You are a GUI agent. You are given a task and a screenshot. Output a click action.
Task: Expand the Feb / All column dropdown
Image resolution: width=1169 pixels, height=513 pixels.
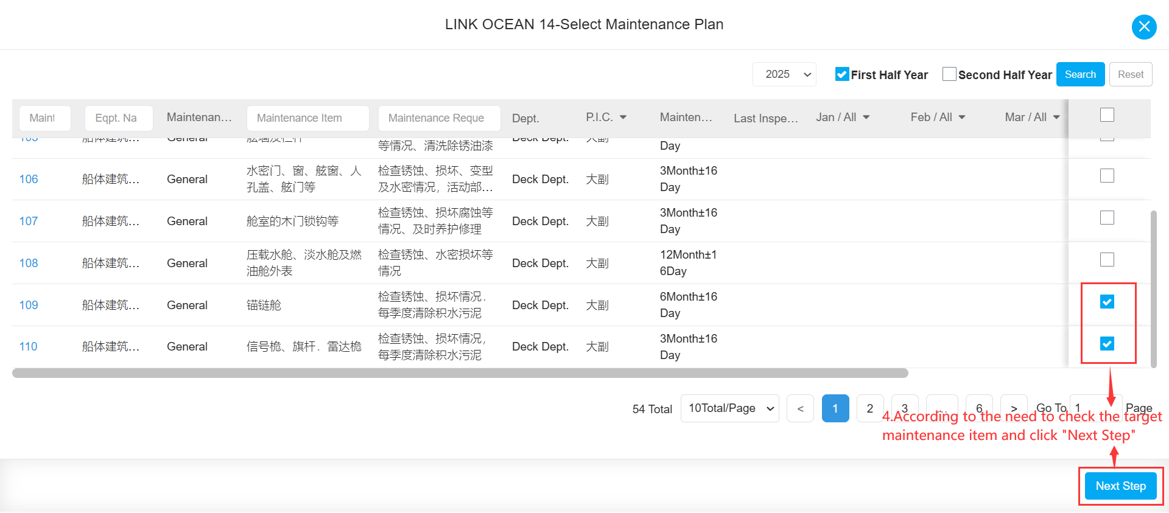point(962,117)
